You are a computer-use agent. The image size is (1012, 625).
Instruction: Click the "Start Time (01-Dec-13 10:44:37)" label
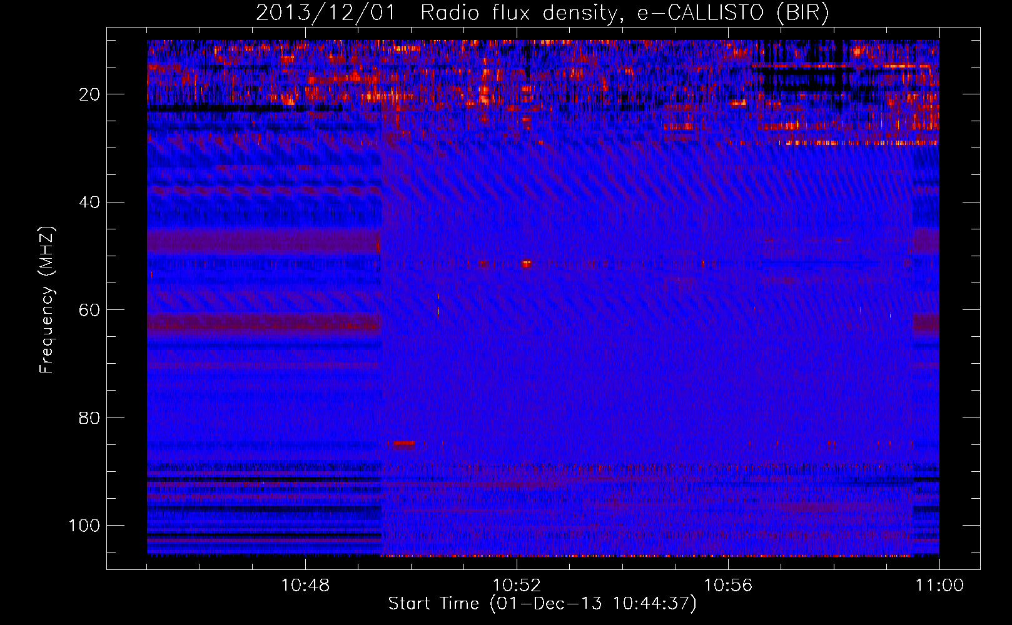(542, 604)
